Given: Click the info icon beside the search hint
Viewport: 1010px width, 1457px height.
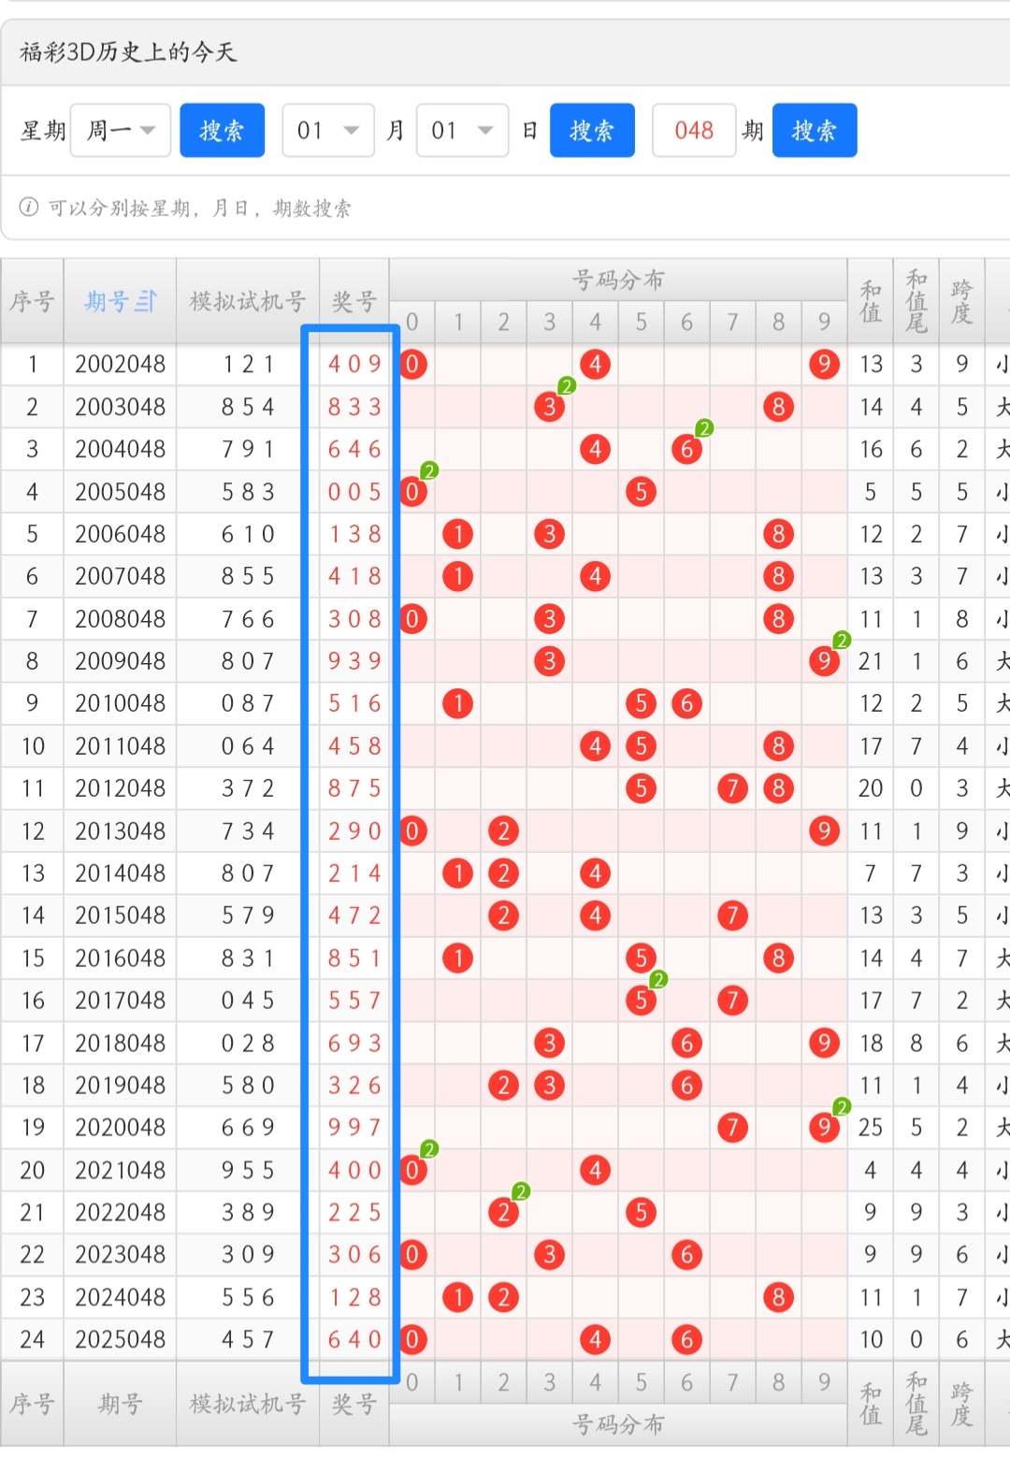Looking at the screenshot, I should [x=29, y=207].
